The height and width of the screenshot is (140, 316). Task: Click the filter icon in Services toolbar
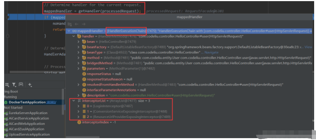(x=14, y=85)
